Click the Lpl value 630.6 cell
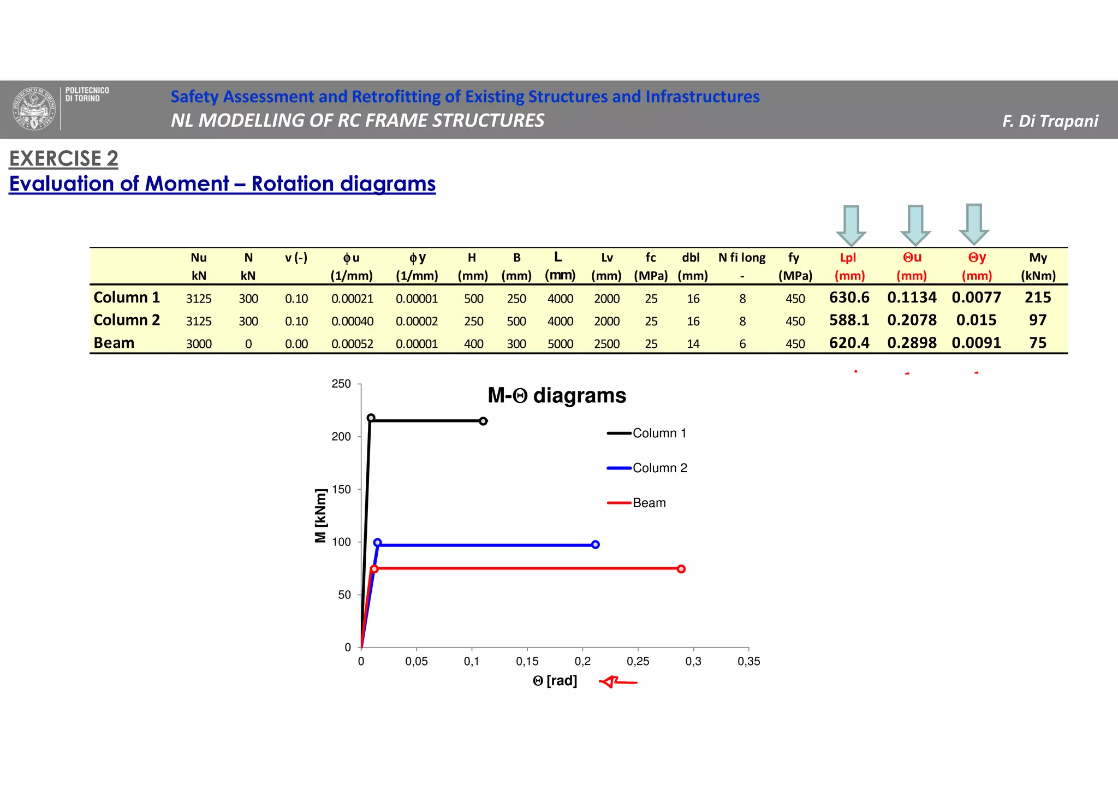This screenshot has height=790, width=1118. (x=849, y=298)
